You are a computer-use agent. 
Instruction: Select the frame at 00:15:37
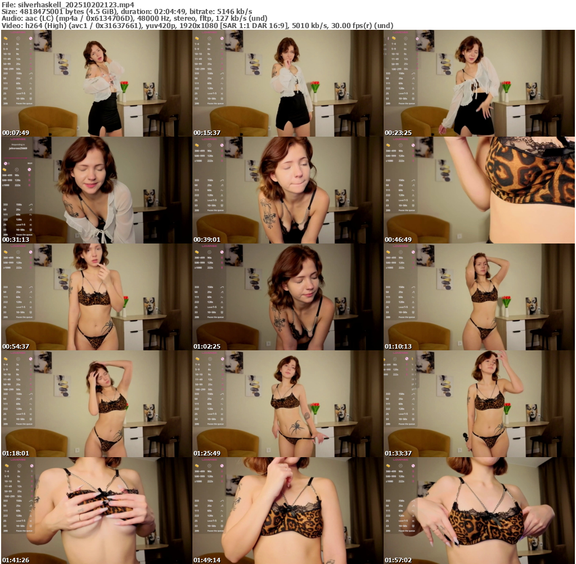coord(287,83)
